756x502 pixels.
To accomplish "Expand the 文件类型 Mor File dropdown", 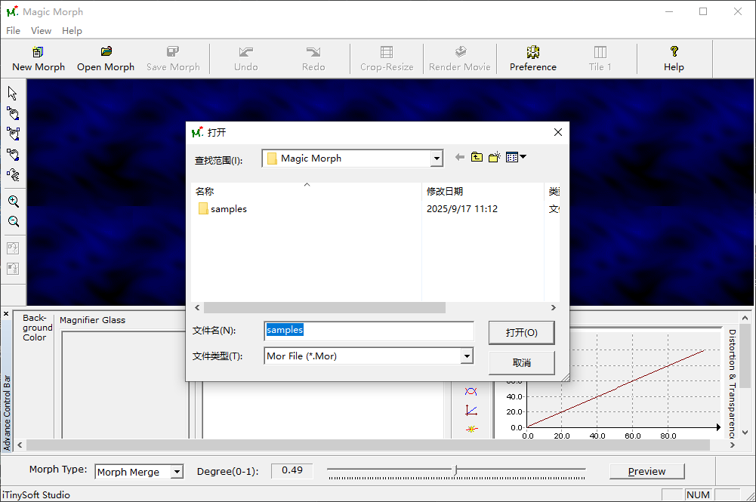I will tap(466, 356).
